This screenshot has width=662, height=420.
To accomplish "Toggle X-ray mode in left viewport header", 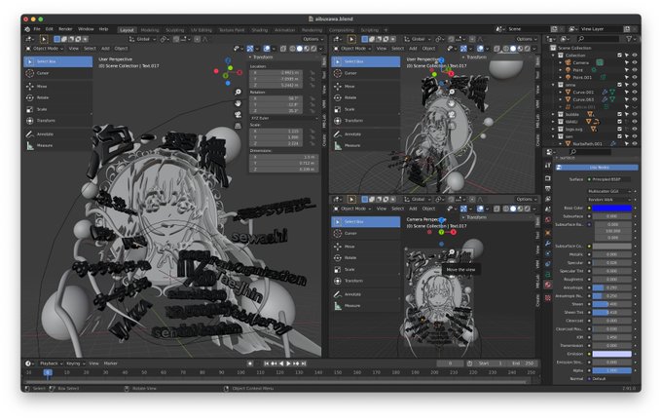I will [283, 49].
